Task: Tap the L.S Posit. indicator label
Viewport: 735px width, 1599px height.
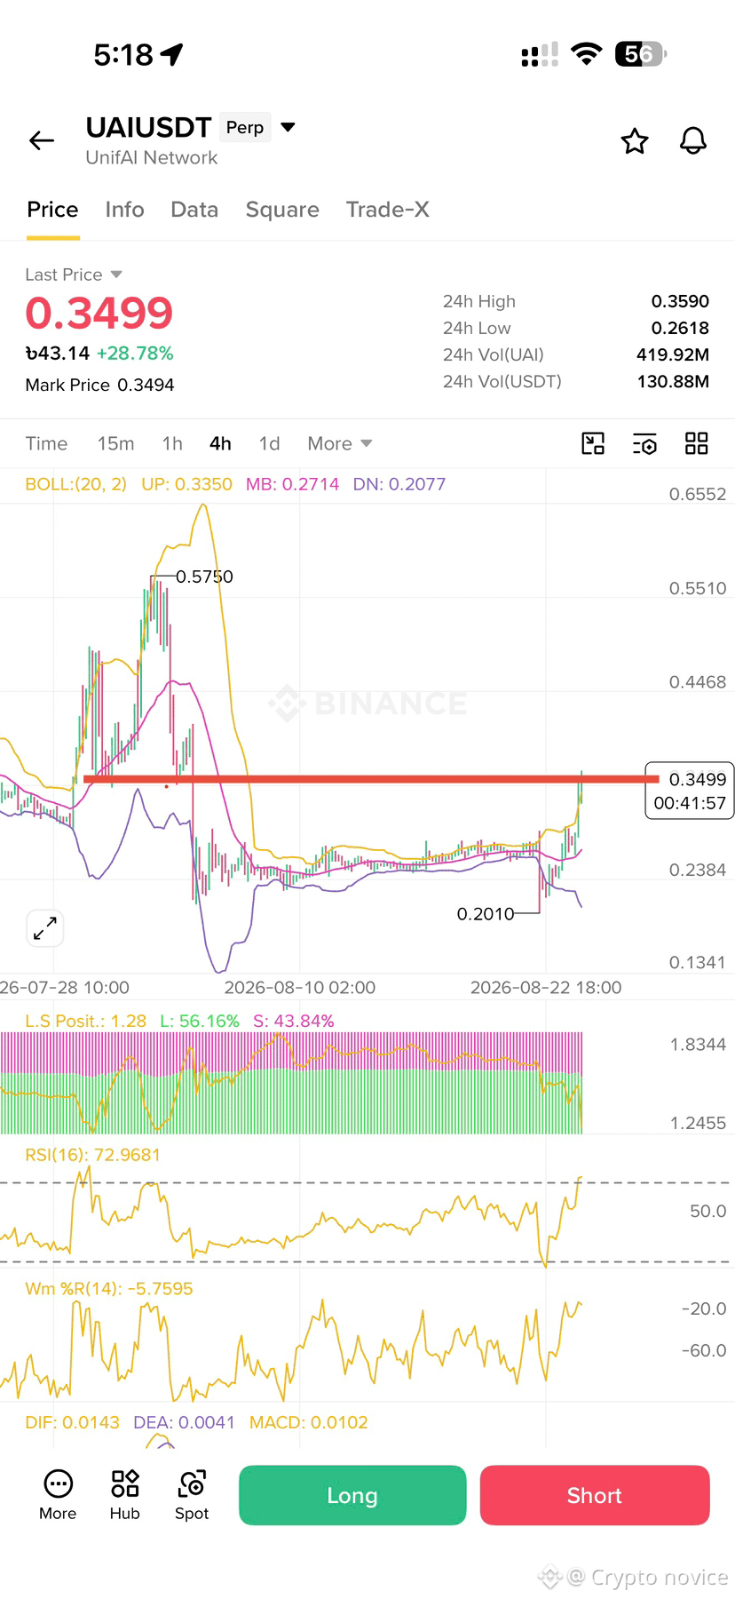Action: [85, 1021]
